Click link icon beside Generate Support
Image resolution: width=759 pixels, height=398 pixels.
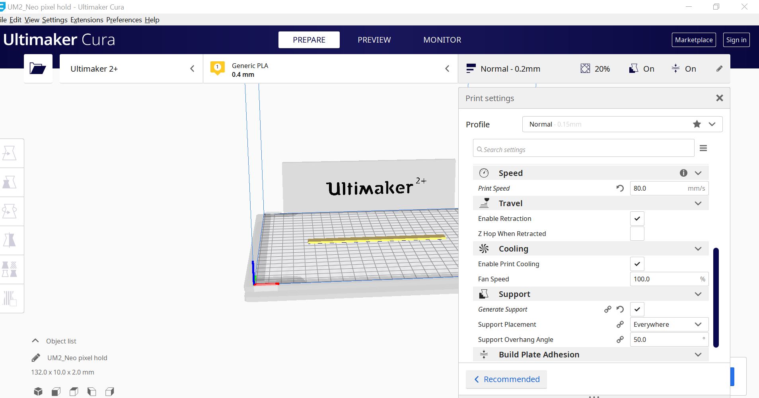(608, 309)
